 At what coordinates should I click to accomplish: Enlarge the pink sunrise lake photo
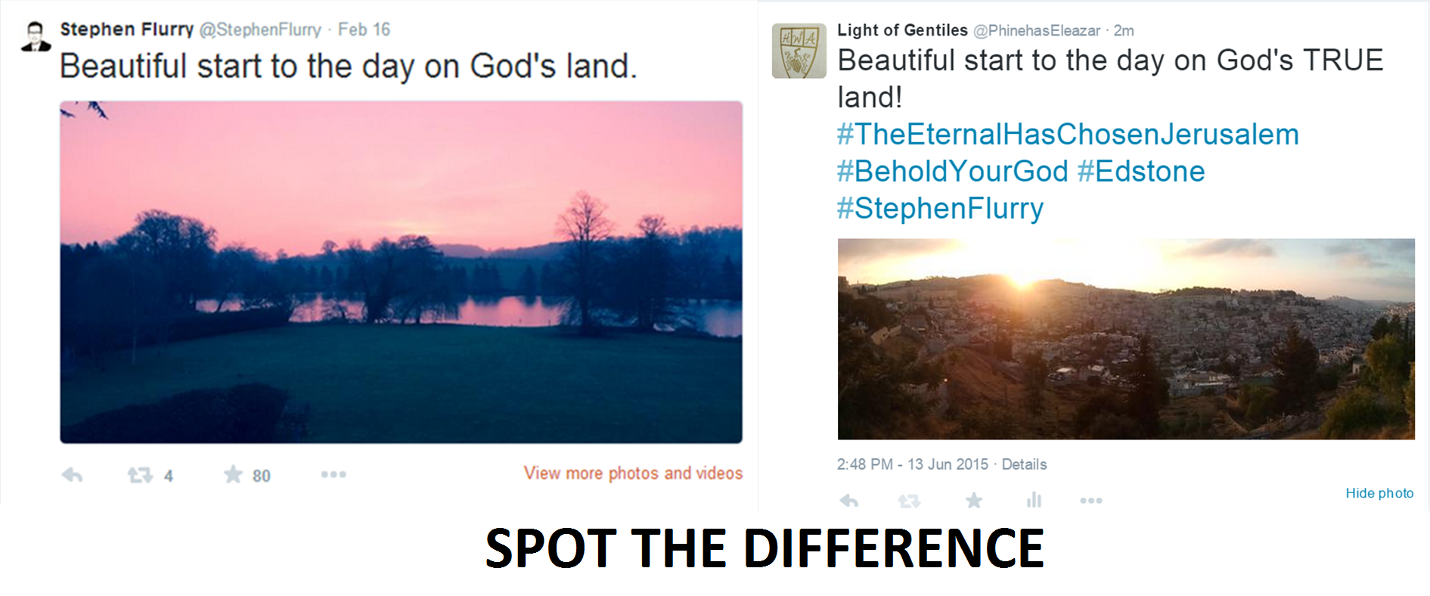(401, 272)
